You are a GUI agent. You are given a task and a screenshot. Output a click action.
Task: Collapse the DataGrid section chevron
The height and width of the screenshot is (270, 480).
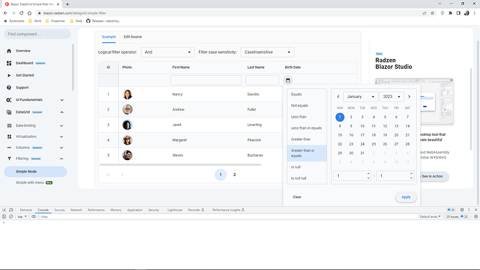click(62, 112)
